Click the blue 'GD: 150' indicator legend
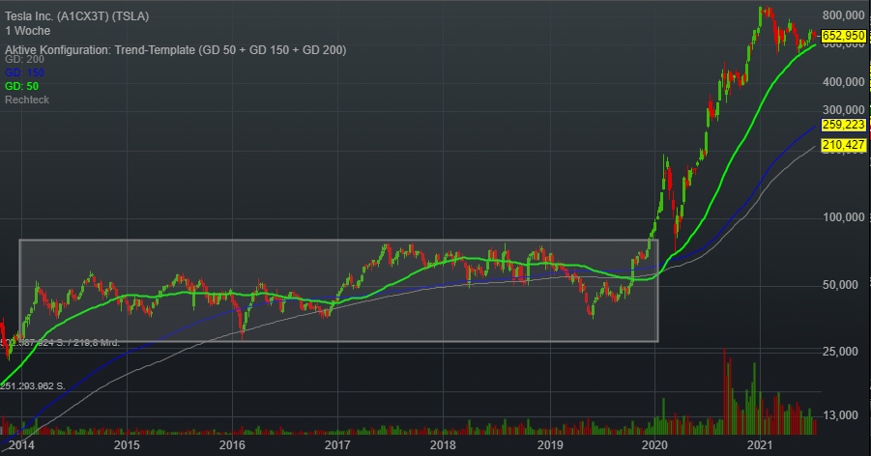Image resolution: width=871 pixels, height=456 pixels. (x=24, y=72)
